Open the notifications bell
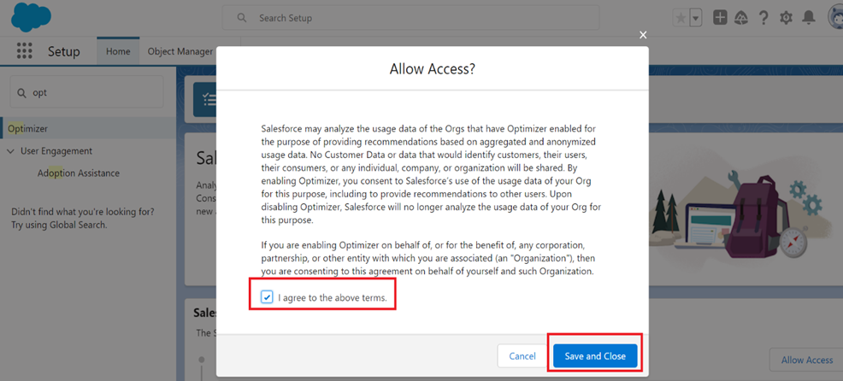 (x=808, y=18)
